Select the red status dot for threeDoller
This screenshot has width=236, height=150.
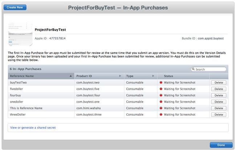(x=161, y=114)
